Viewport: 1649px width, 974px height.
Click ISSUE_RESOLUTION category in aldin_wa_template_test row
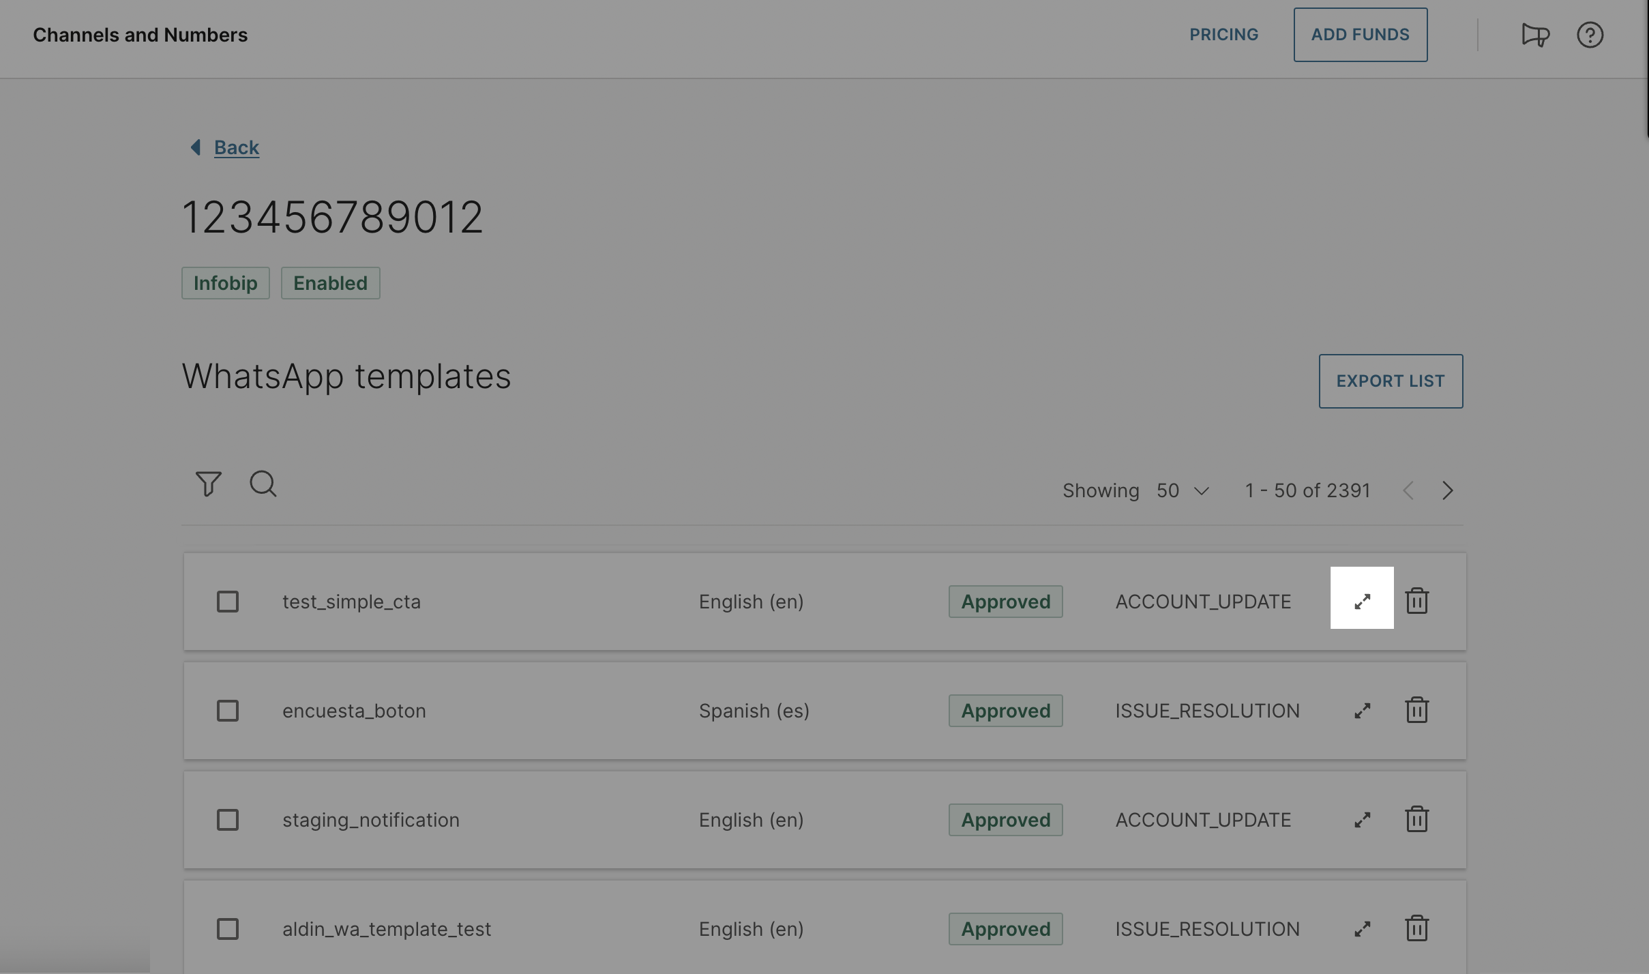(x=1208, y=929)
